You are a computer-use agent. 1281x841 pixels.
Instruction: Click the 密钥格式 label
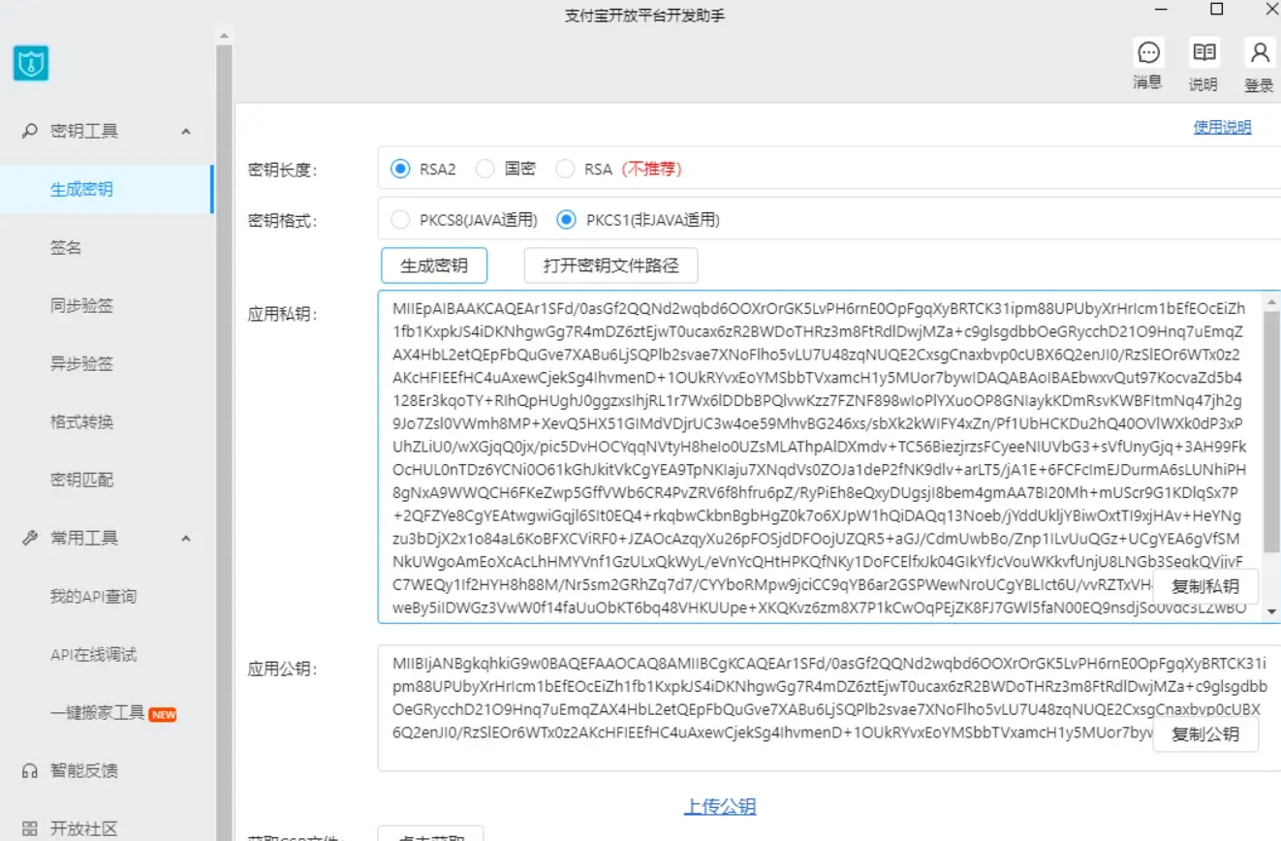[283, 221]
